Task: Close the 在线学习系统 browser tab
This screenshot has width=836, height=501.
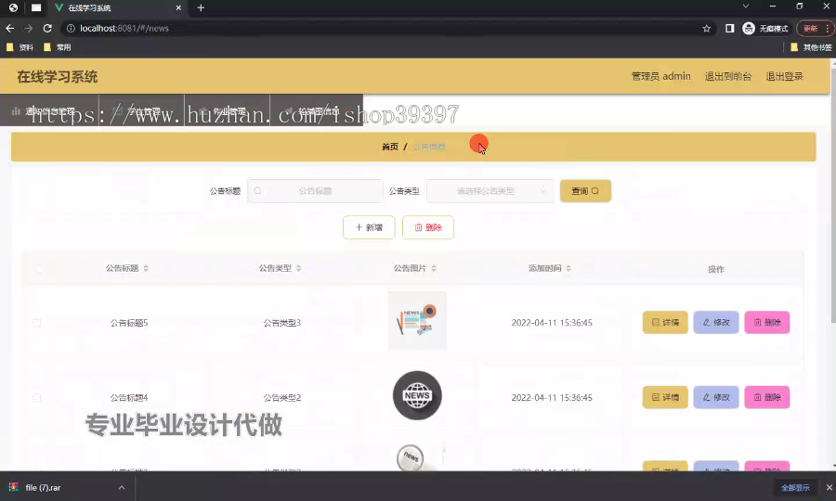Action: point(178,7)
